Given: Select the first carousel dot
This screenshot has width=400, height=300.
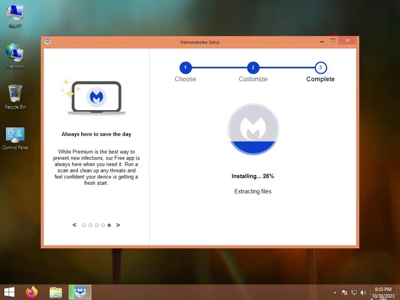Looking at the screenshot, I should 84,225.
